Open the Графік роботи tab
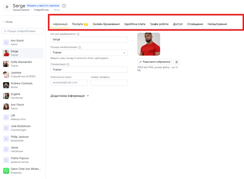This screenshot has height=179, width=244. 159,24
